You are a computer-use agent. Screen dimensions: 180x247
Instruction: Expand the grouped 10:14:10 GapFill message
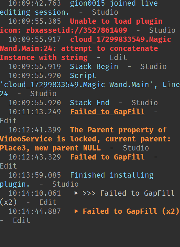coord(76,193)
